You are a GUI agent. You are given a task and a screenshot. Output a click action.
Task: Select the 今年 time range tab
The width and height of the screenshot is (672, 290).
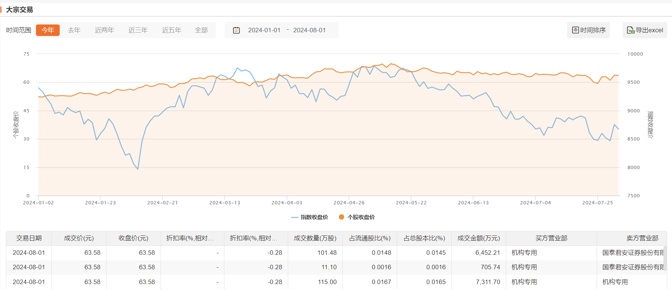click(x=47, y=30)
